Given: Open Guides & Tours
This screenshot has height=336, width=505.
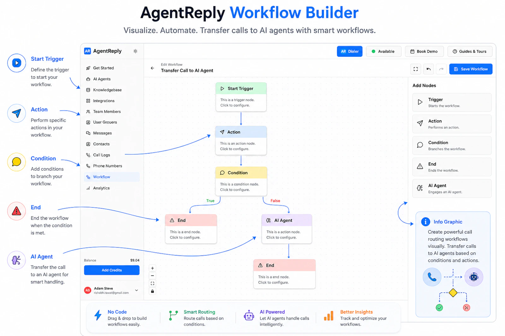Looking at the screenshot, I should pyautogui.click(x=470, y=51).
